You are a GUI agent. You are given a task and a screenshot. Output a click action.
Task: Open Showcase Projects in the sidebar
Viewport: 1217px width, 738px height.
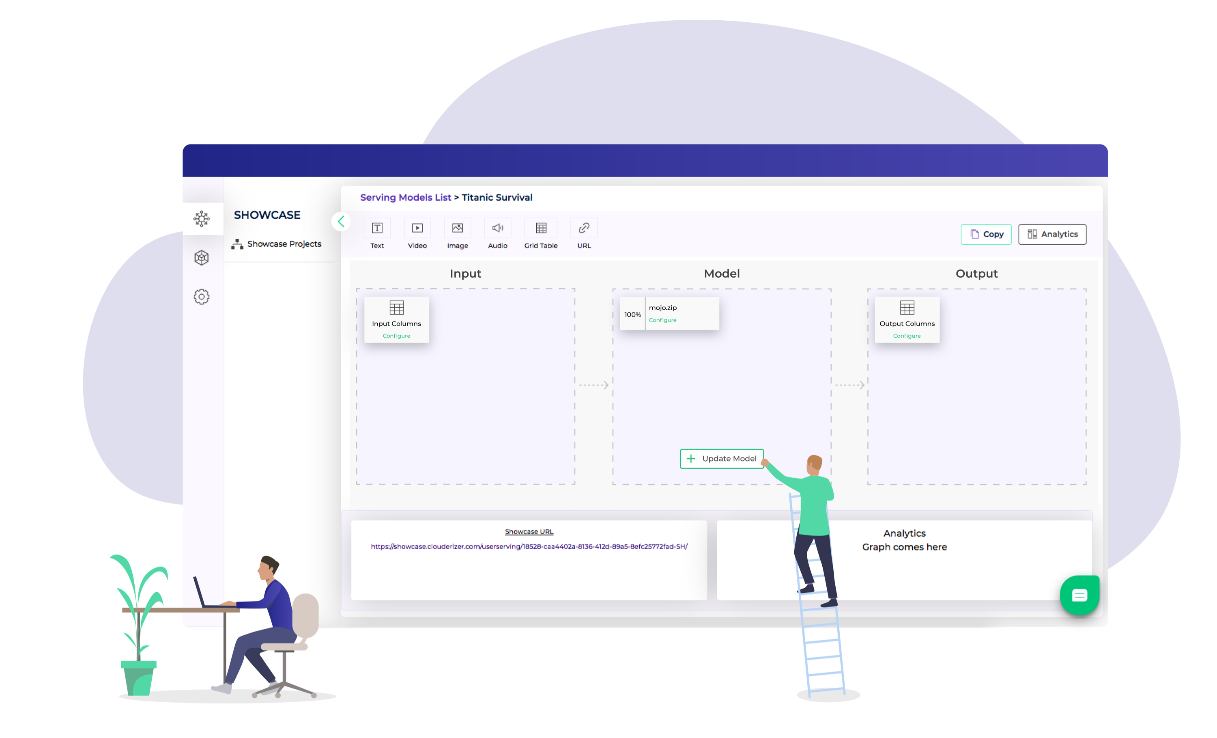[x=284, y=244]
